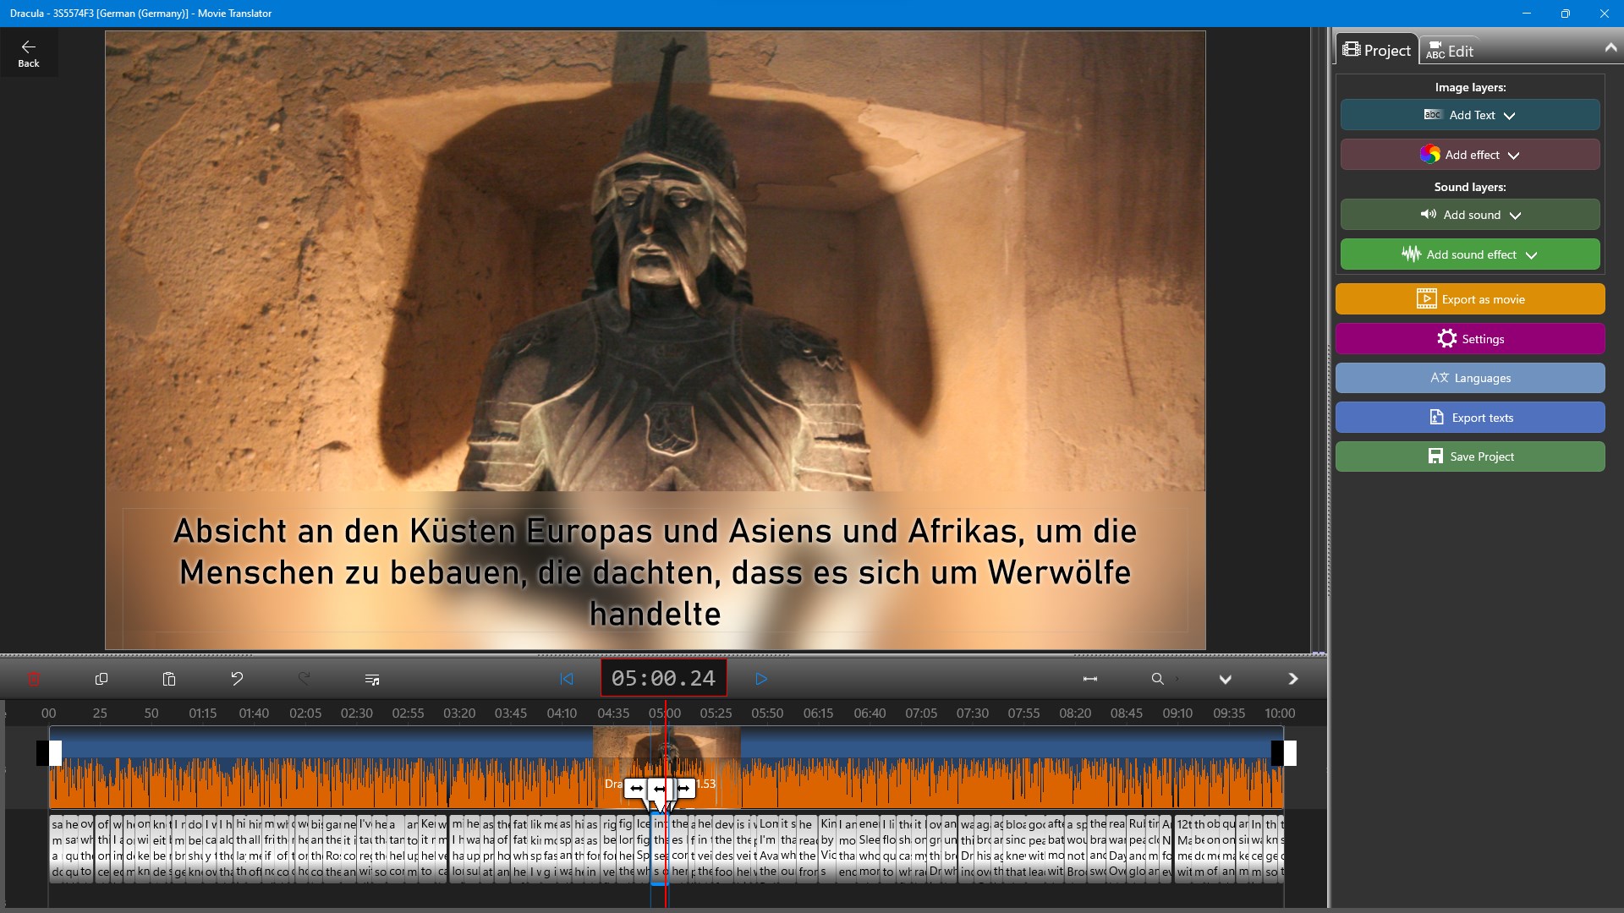This screenshot has width=1624, height=913.
Task: Select the Project tab
Action: (x=1377, y=51)
